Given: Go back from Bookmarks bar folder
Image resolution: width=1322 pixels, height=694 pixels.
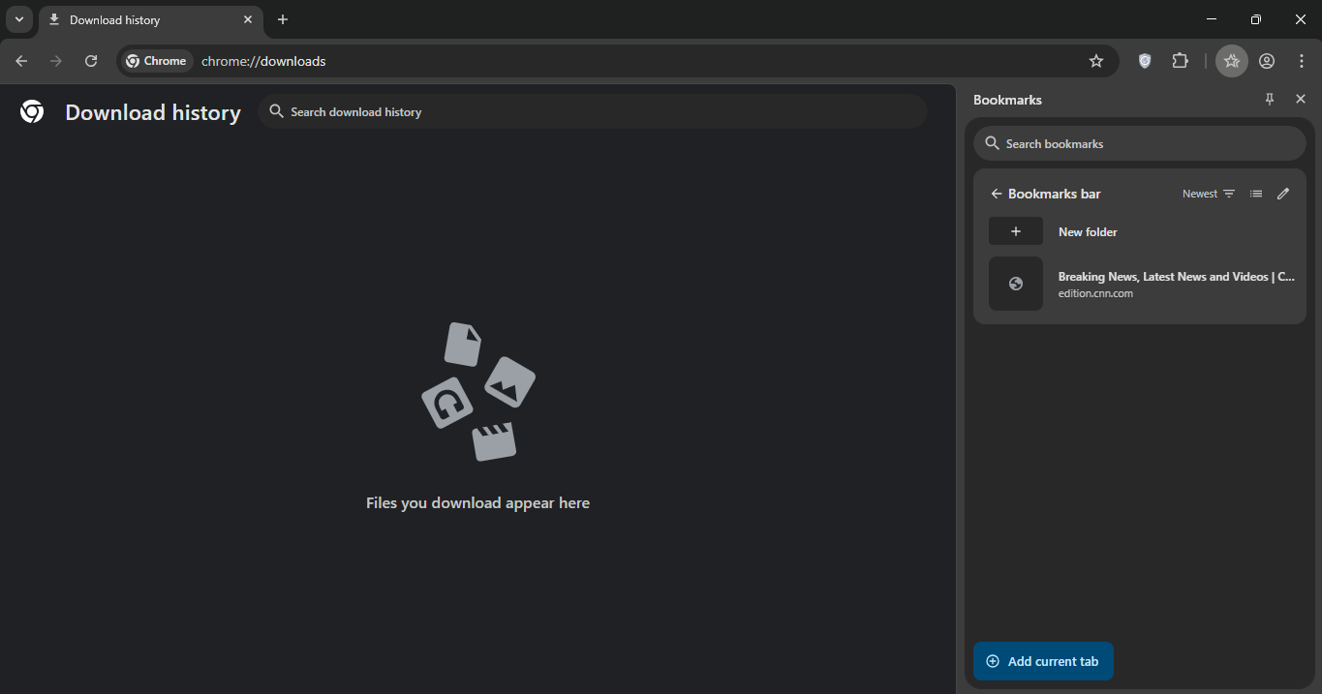Looking at the screenshot, I should pyautogui.click(x=997, y=194).
